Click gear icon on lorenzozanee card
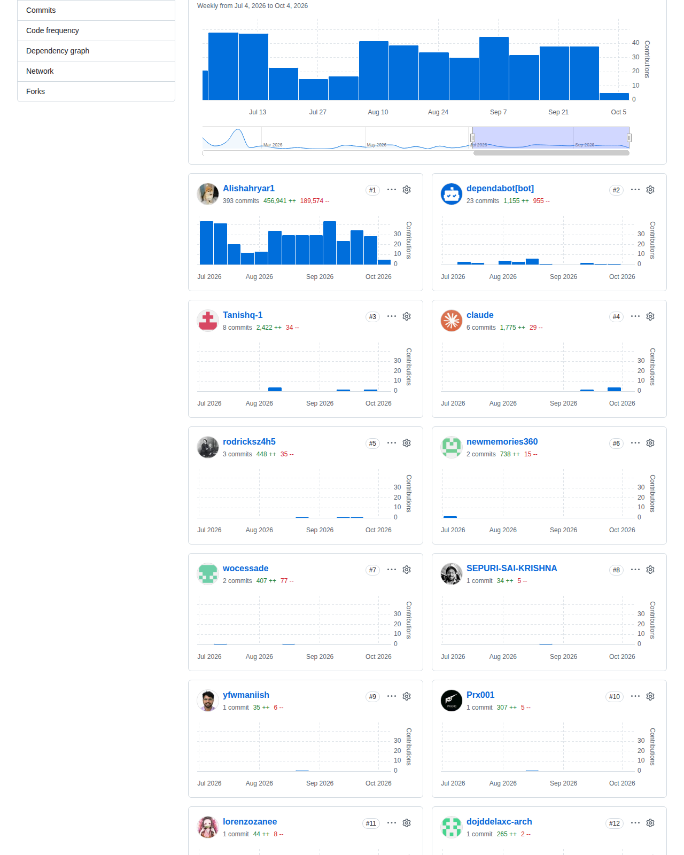 click(x=407, y=823)
